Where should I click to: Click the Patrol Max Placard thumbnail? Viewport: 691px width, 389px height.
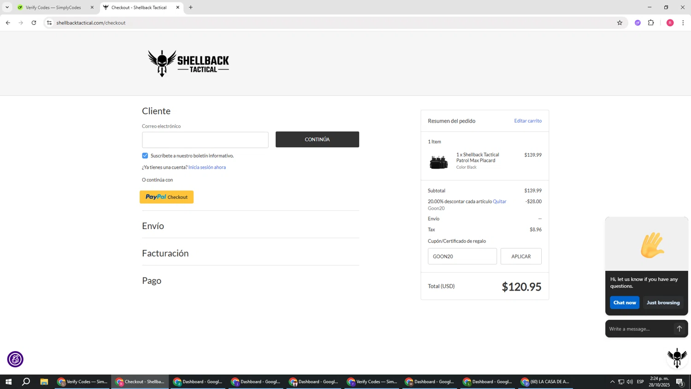tap(439, 162)
